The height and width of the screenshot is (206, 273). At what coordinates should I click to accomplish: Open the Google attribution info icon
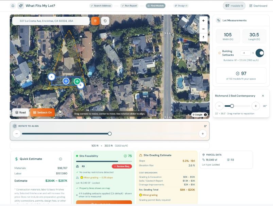pos(205,115)
